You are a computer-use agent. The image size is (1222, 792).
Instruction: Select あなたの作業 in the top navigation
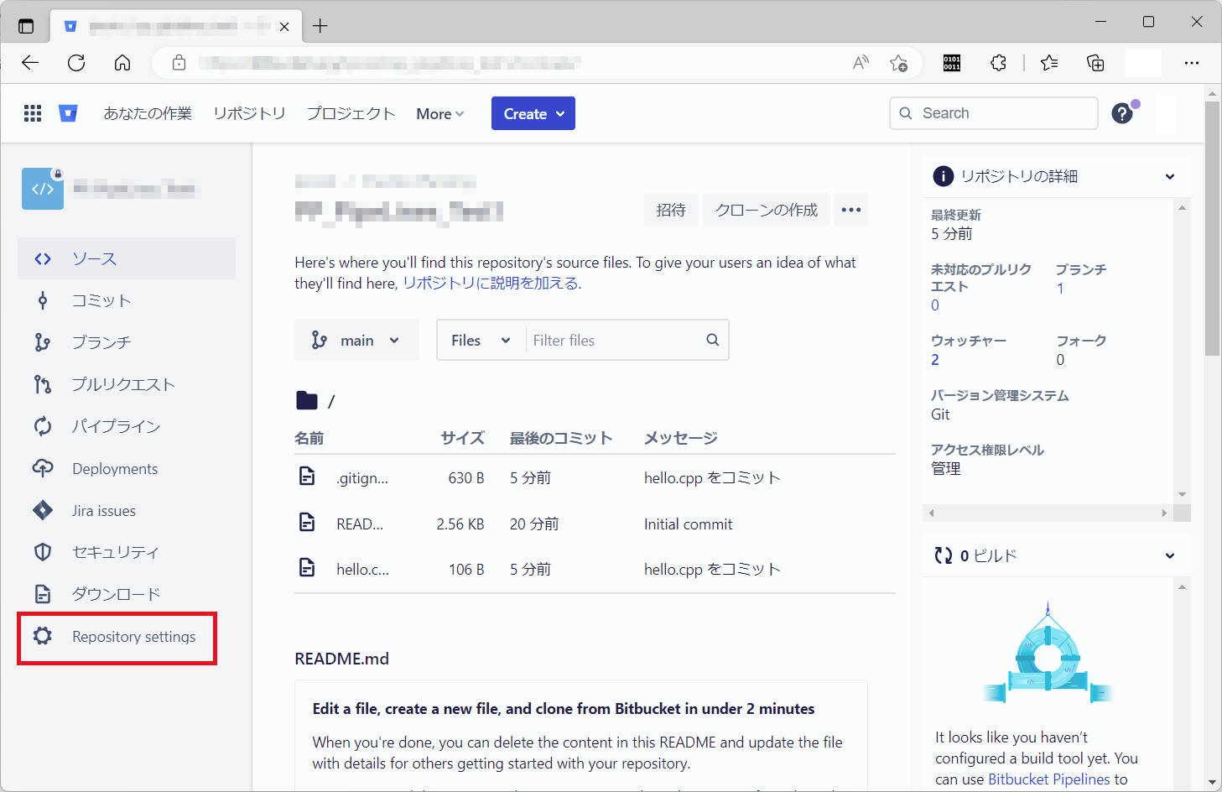[x=148, y=112]
